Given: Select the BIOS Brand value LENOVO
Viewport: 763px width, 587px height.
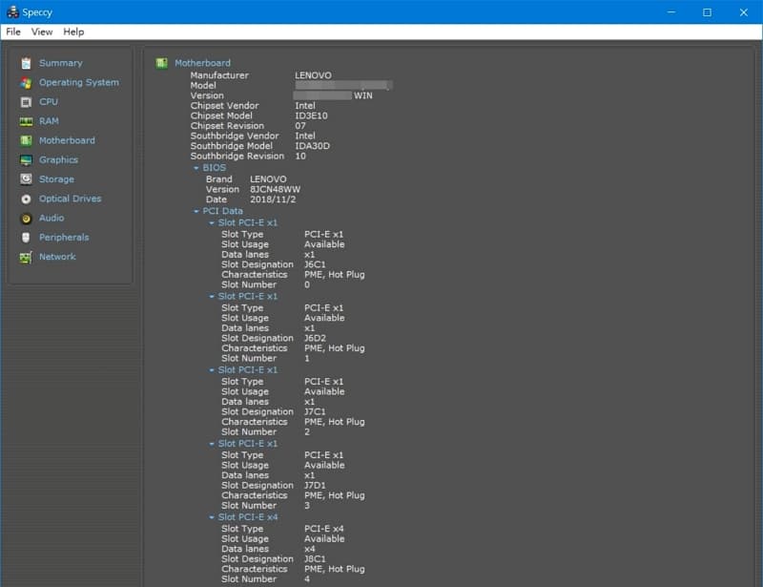Looking at the screenshot, I should [x=268, y=179].
